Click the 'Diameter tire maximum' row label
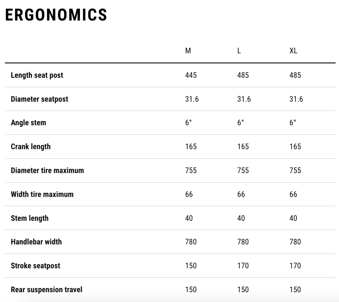Screen dimensions: 339x302 (x=47, y=171)
